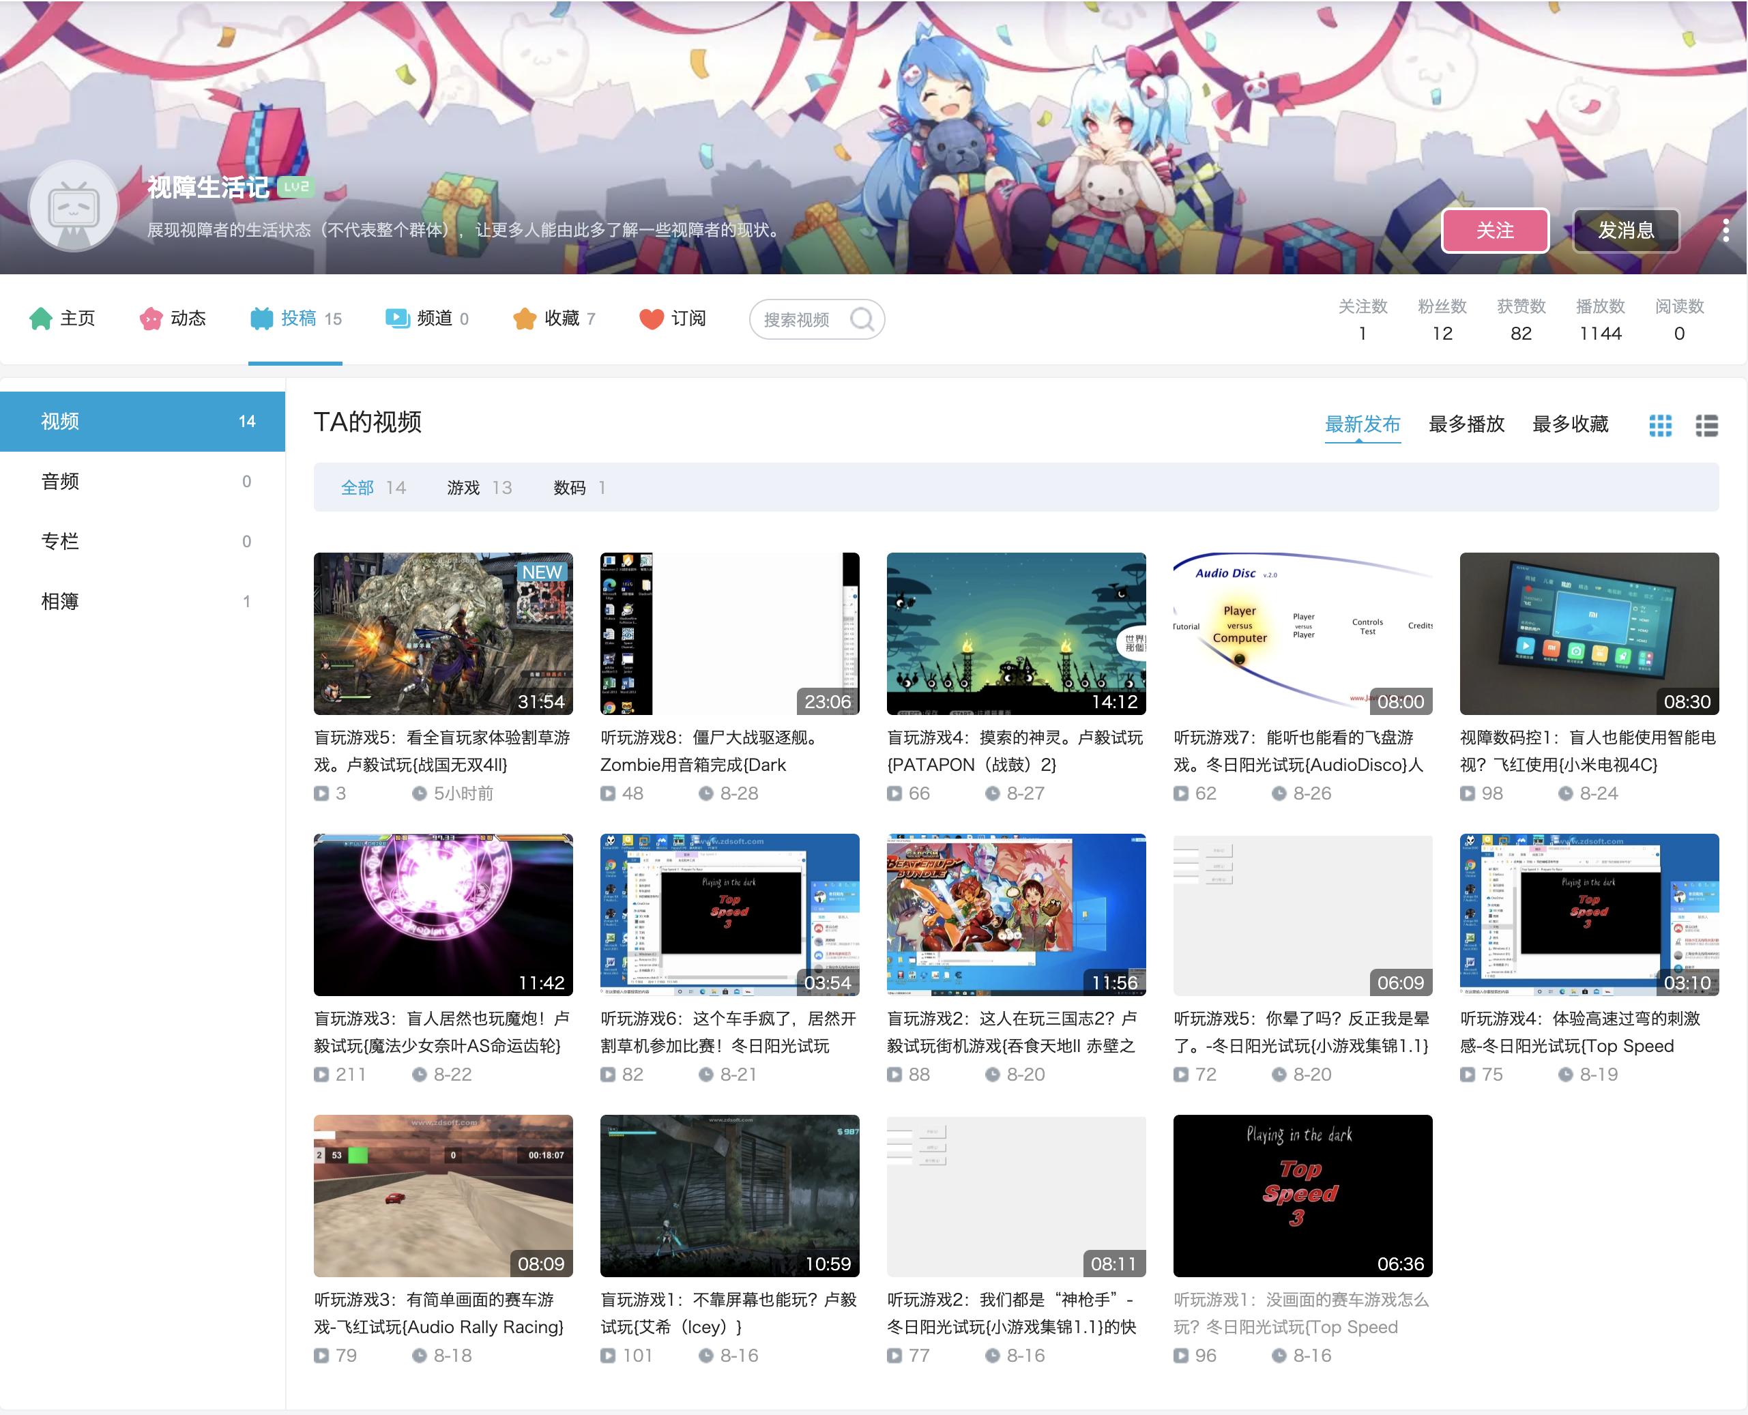Click the 主页 home icon

[42, 319]
